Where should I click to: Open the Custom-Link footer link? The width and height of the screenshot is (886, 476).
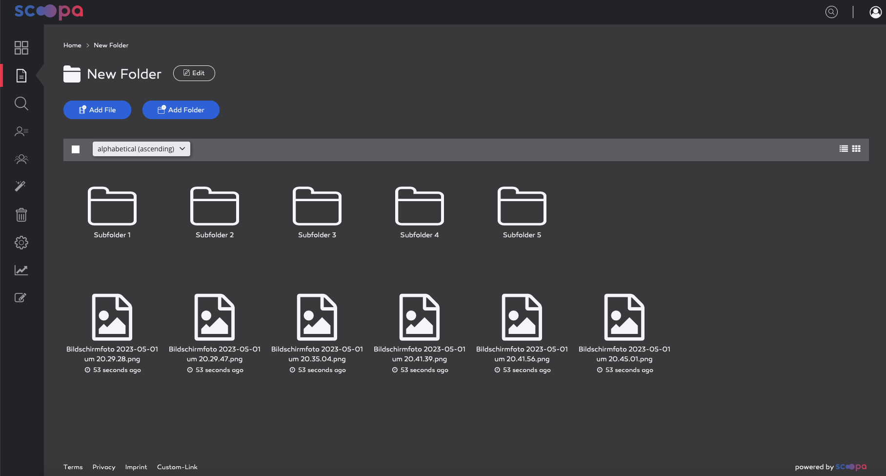coord(177,467)
